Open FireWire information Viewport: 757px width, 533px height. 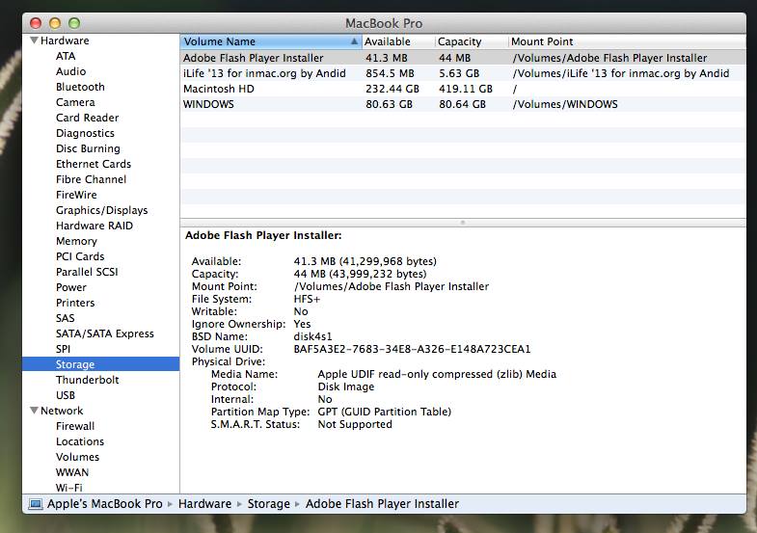(x=76, y=195)
